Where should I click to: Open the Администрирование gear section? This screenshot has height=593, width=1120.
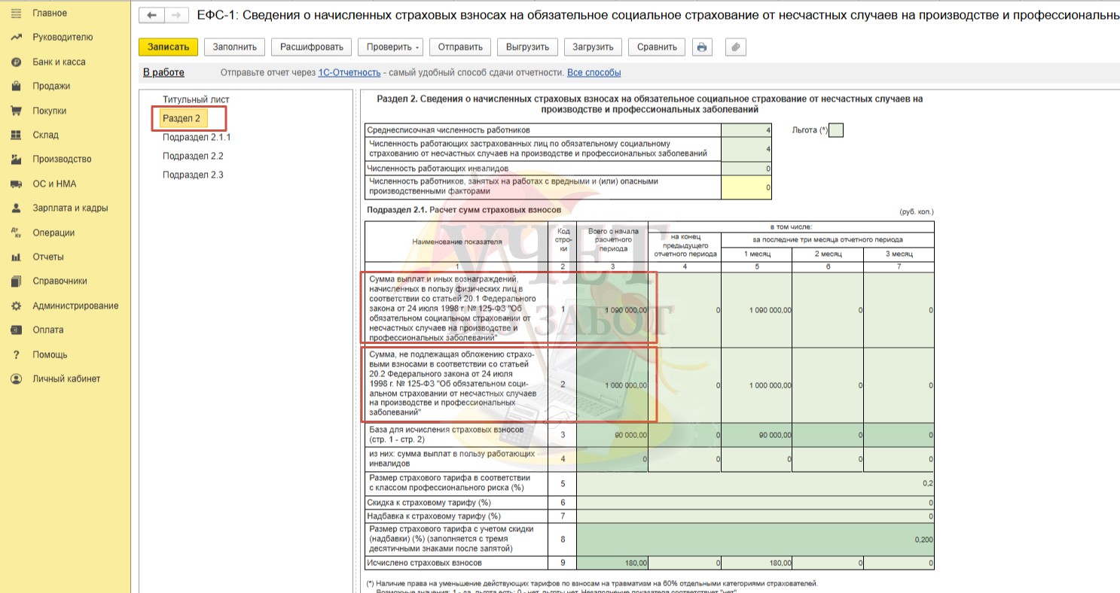pos(16,306)
